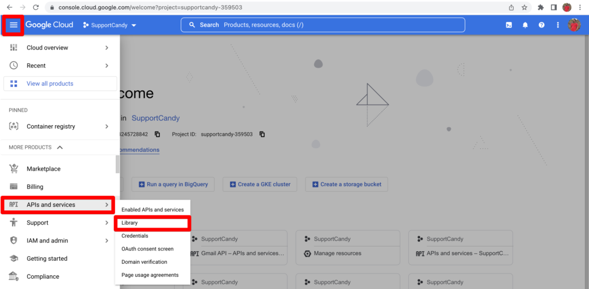Click the Google Cloud logo
The image size is (589, 289).
pyautogui.click(x=49, y=25)
